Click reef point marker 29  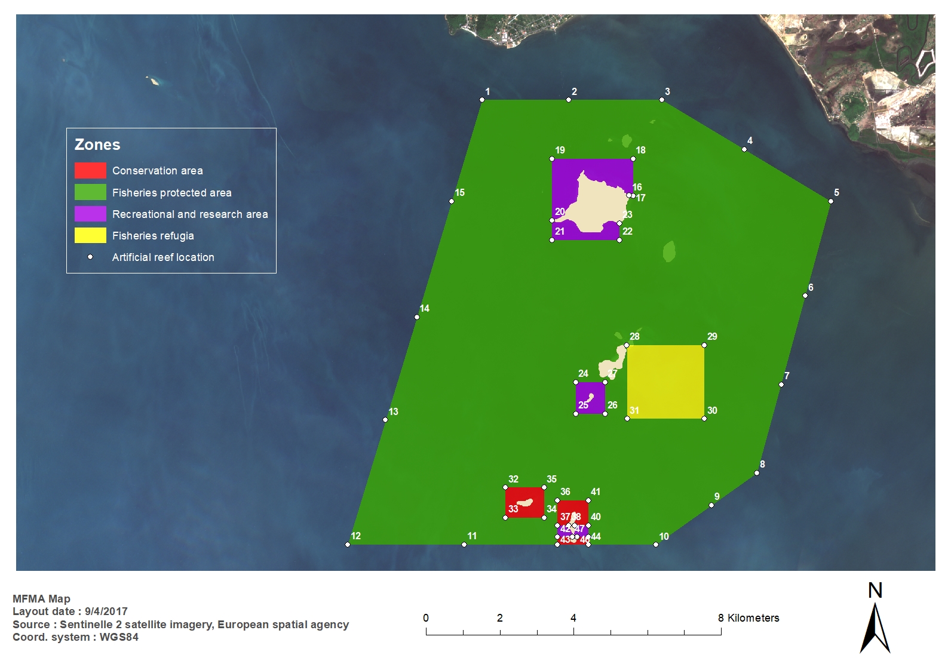tap(704, 345)
